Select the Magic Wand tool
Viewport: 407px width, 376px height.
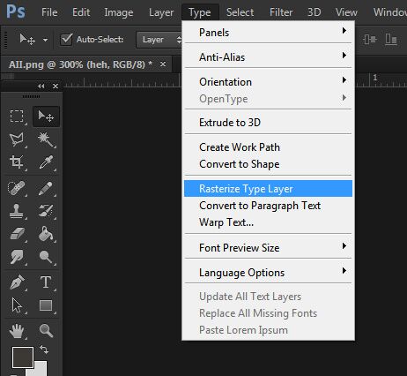point(46,139)
